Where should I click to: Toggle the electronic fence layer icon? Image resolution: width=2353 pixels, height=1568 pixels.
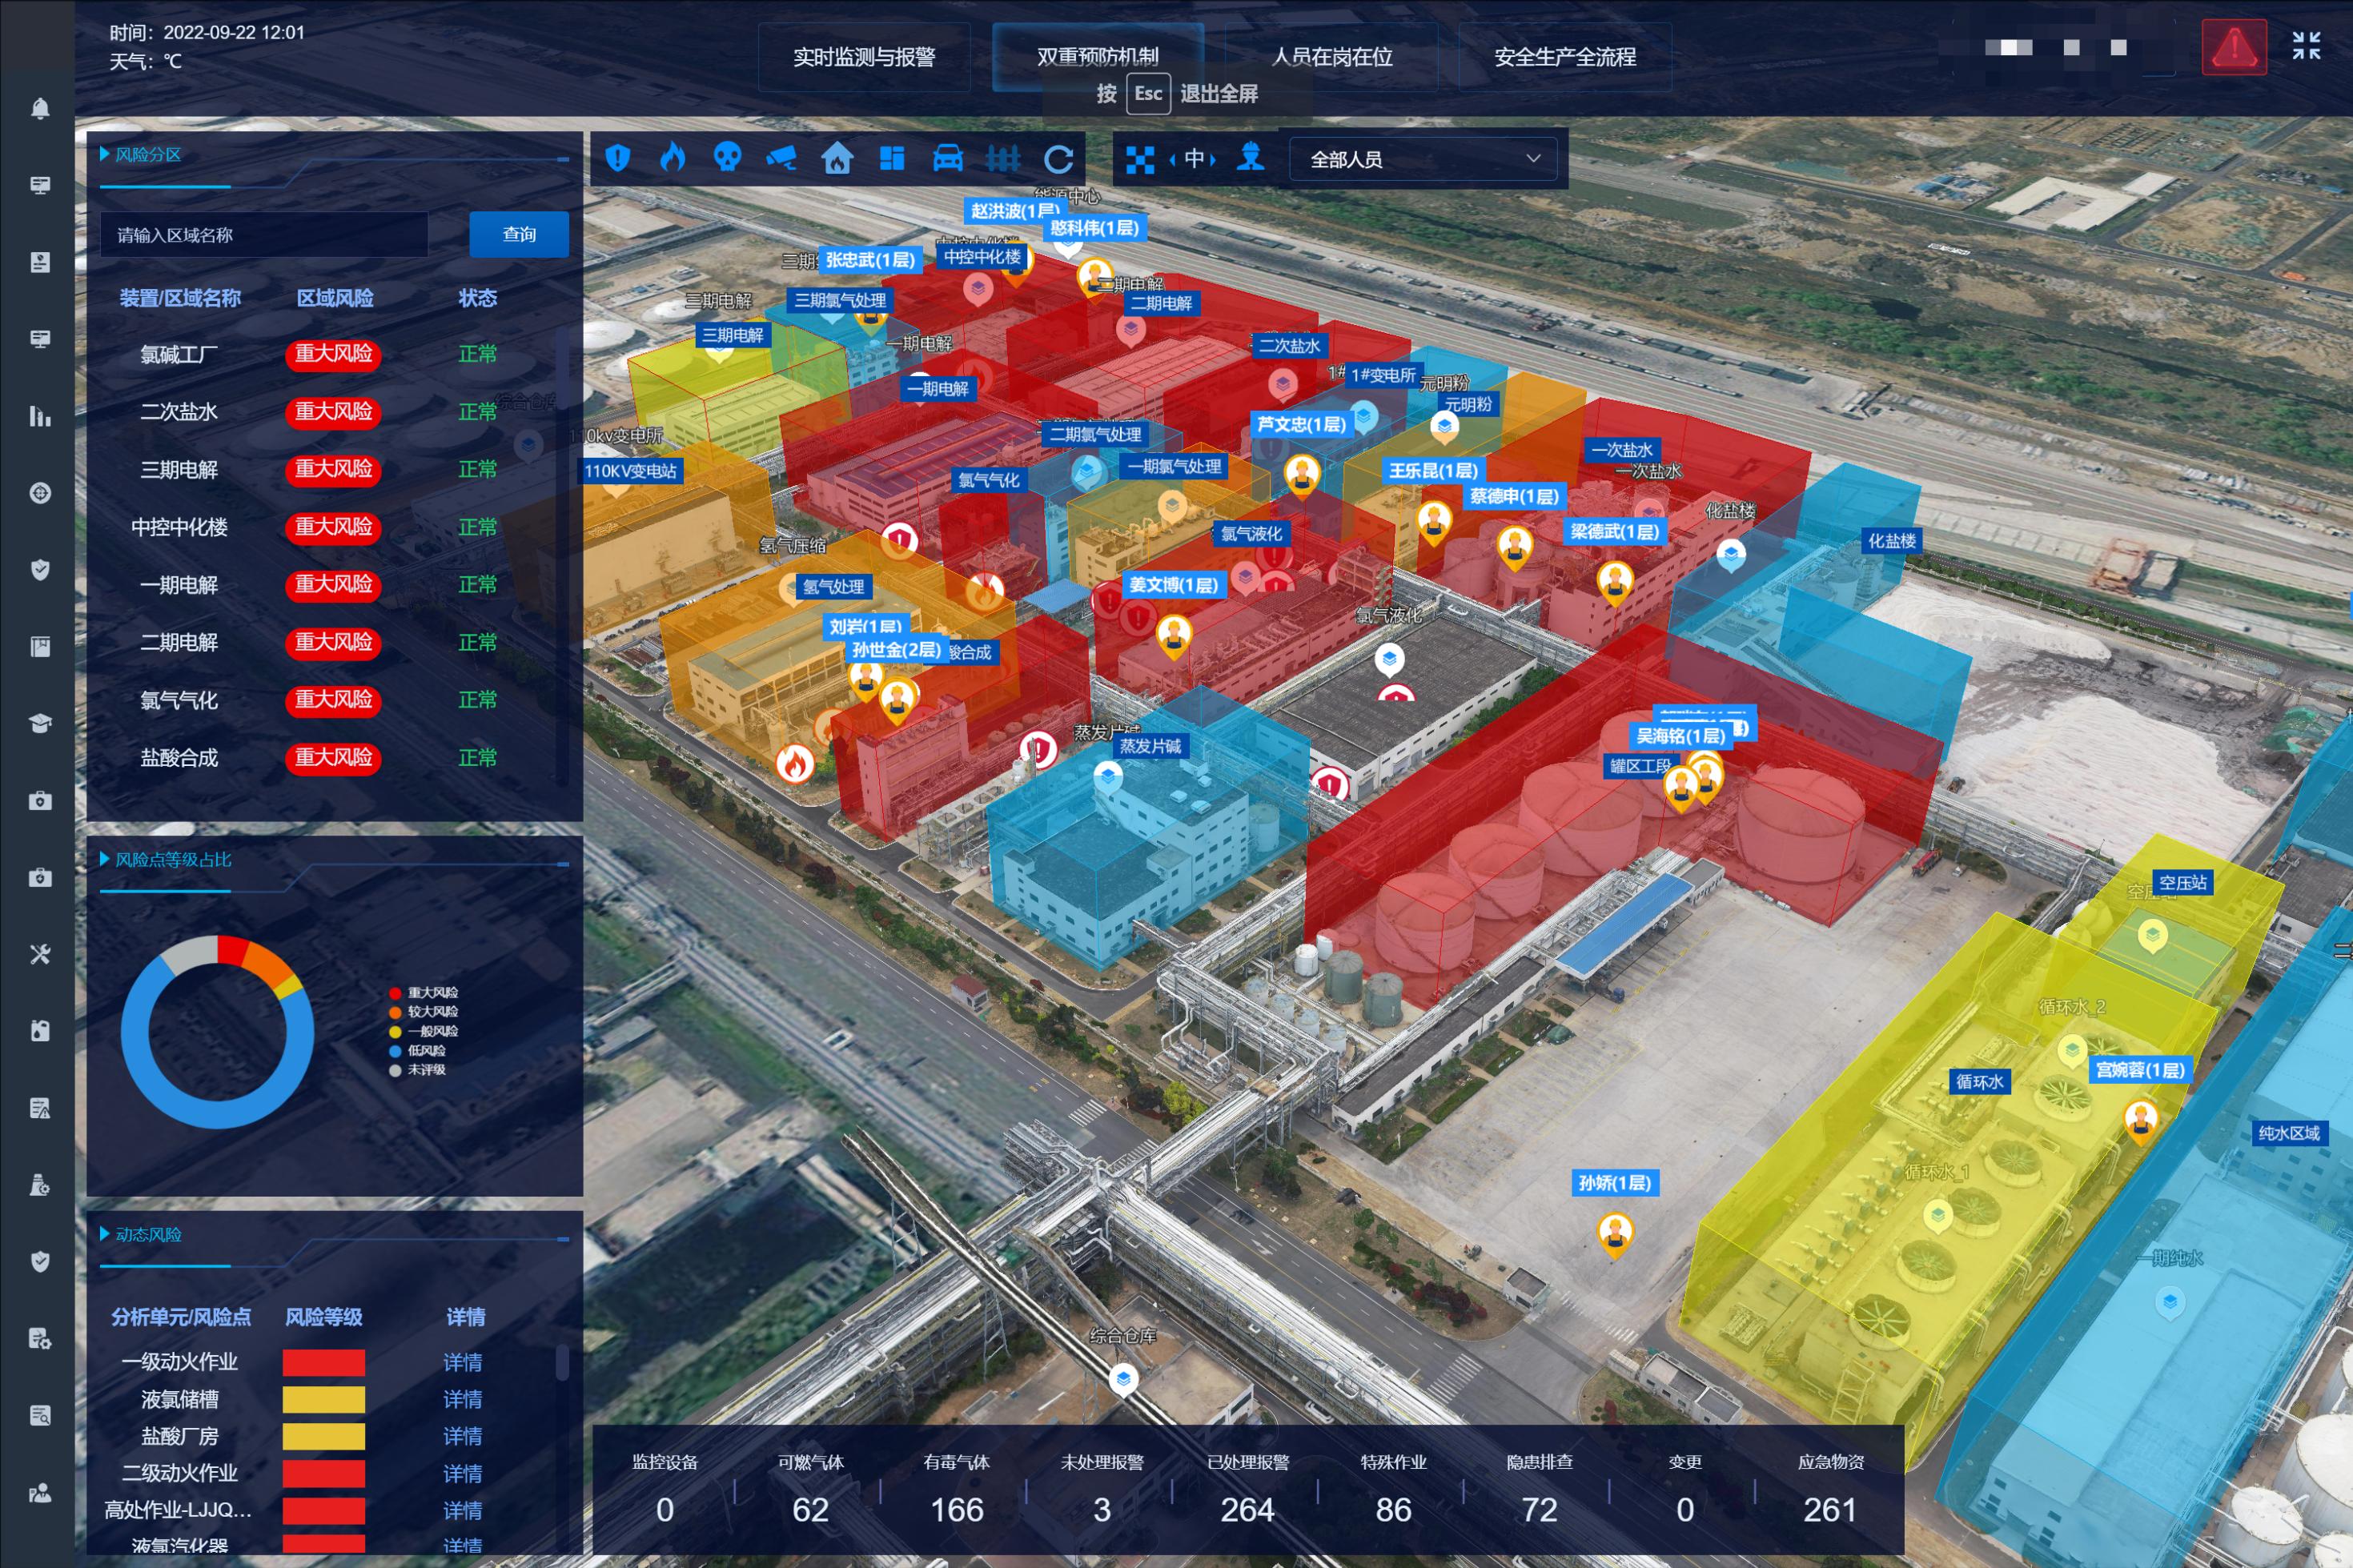[1003, 158]
